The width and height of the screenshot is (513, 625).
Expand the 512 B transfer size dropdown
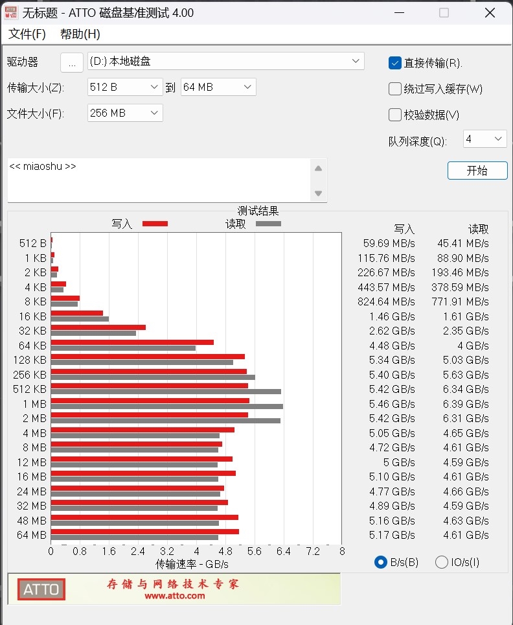(125, 87)
